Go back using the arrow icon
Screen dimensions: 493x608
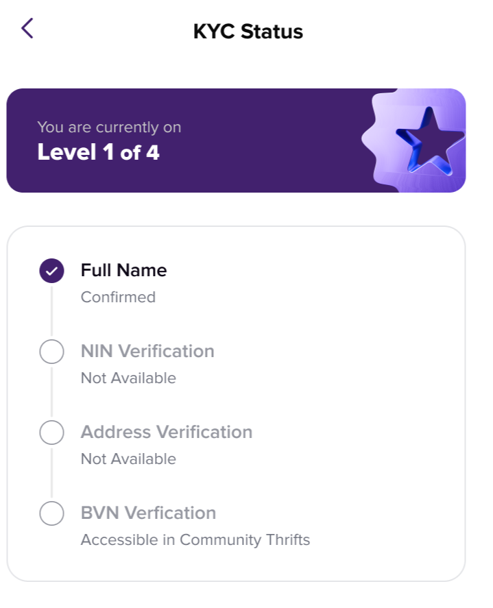[27, 29]
